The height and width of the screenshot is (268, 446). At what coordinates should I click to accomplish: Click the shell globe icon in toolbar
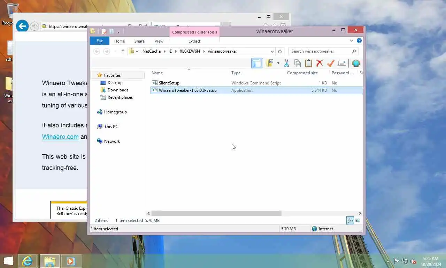356,63
